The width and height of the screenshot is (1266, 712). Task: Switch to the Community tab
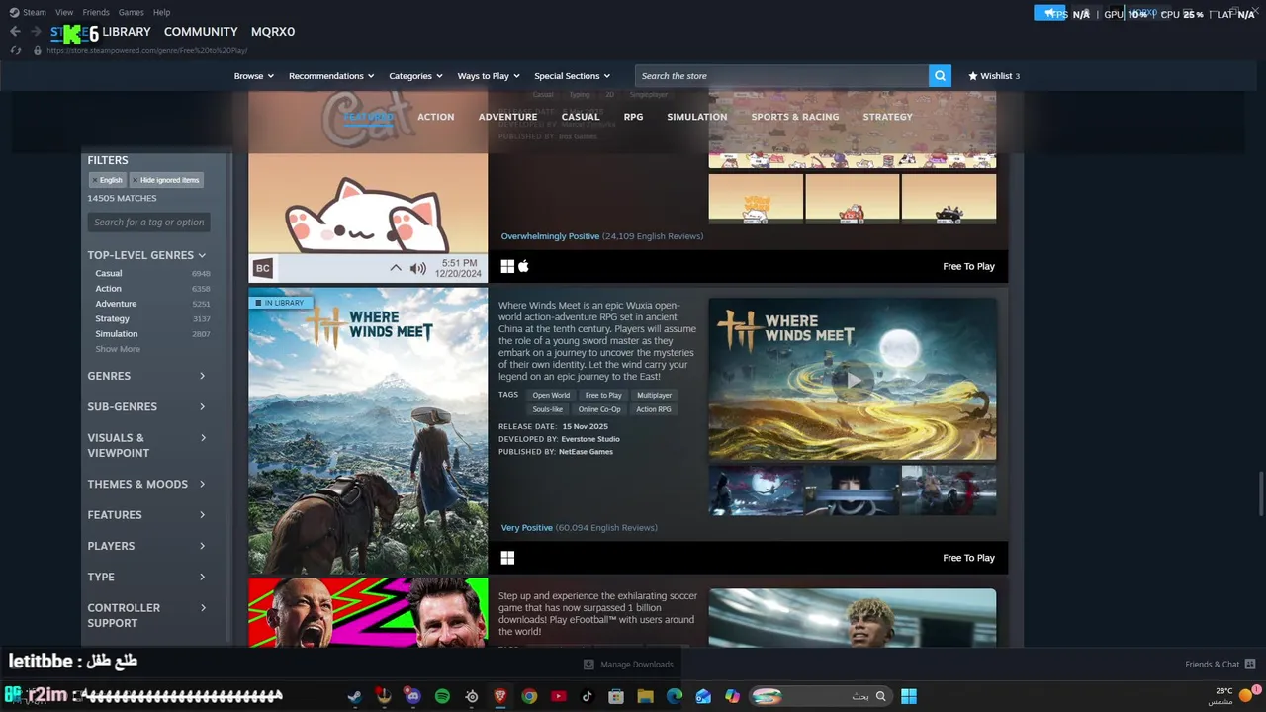pyautogui.click(x=201, y=32)
